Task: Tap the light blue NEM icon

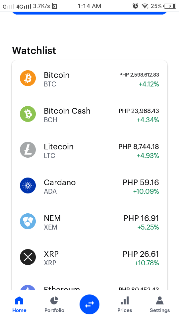Action: pyautogui.click(x=28, y=221)
